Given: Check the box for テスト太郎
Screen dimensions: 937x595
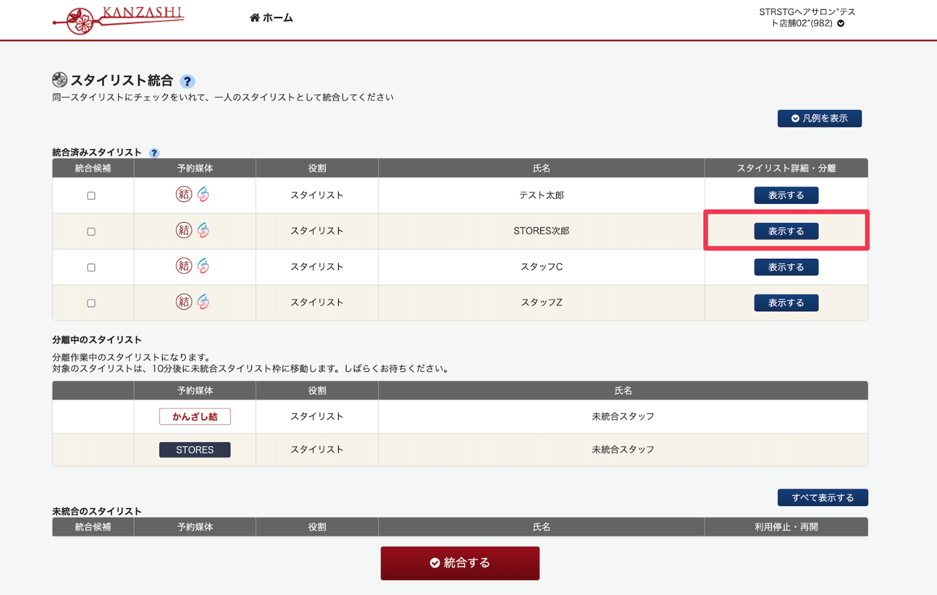Looking at the screenshot, I should click(91, 196).
